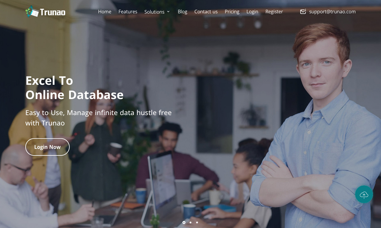Click the "Excel To Online Database" headline

pyautogui.click(x=74, y=88)
